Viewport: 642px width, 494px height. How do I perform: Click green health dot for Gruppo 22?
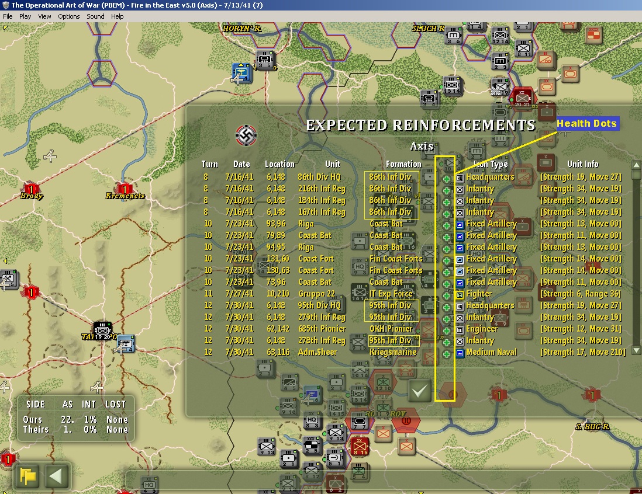pyautogui.click(x=446, y=295)
